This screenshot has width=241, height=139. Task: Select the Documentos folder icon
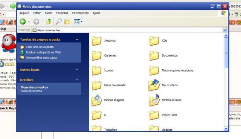(x=154, y=56)
